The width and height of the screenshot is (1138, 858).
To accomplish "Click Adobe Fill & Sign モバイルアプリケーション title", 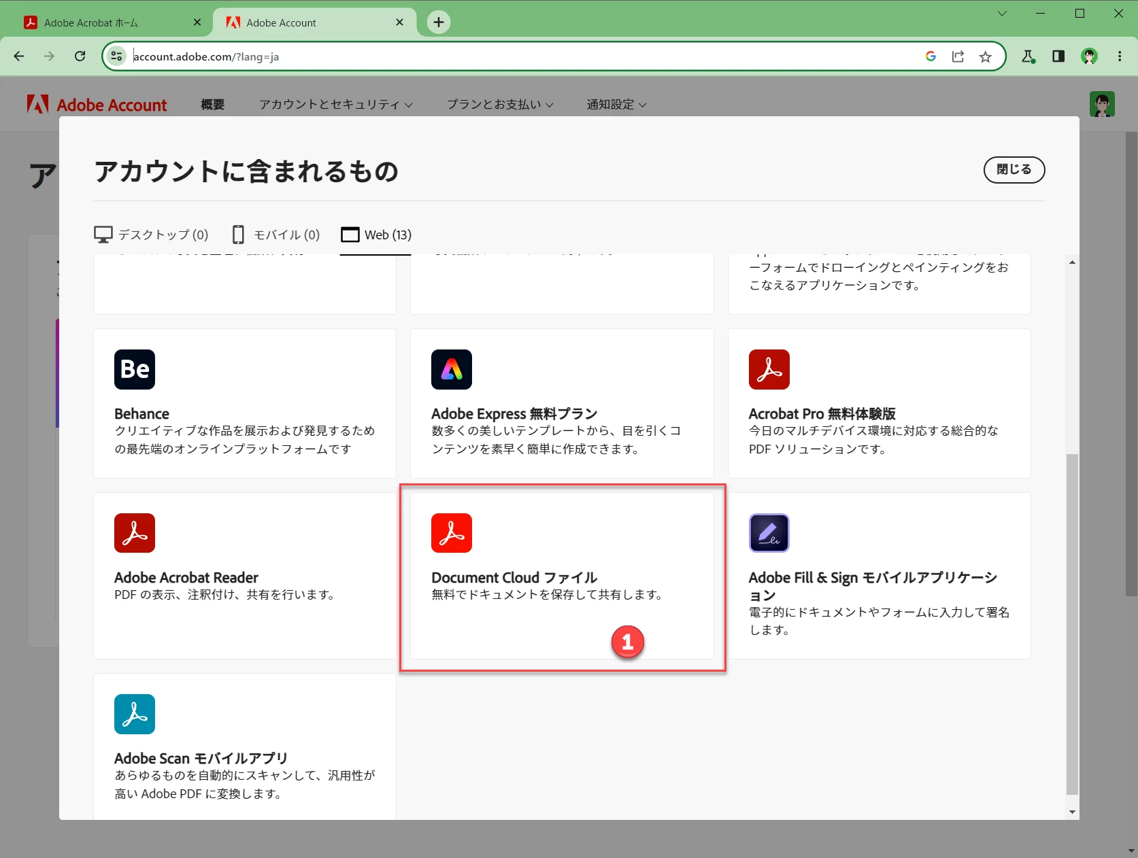I will 873,586.
